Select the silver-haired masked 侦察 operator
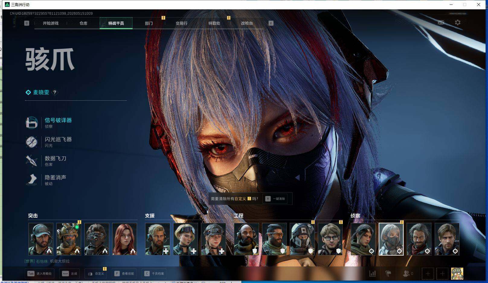 pos(391,239)
